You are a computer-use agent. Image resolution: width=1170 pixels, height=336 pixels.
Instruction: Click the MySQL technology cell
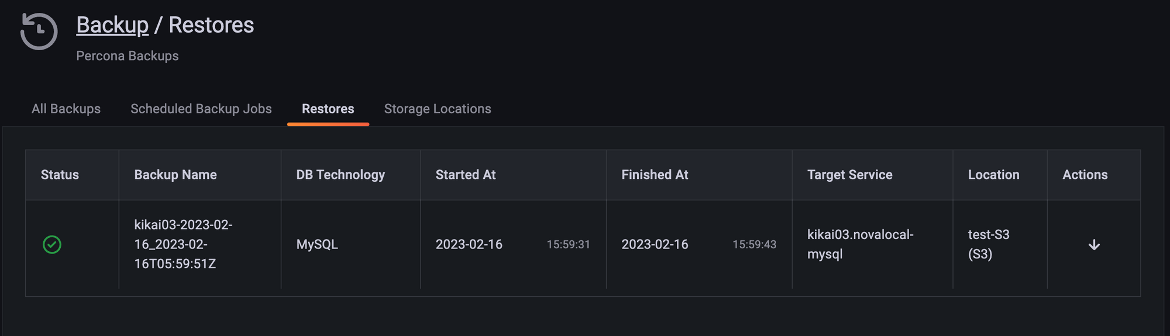coord(317,244)
